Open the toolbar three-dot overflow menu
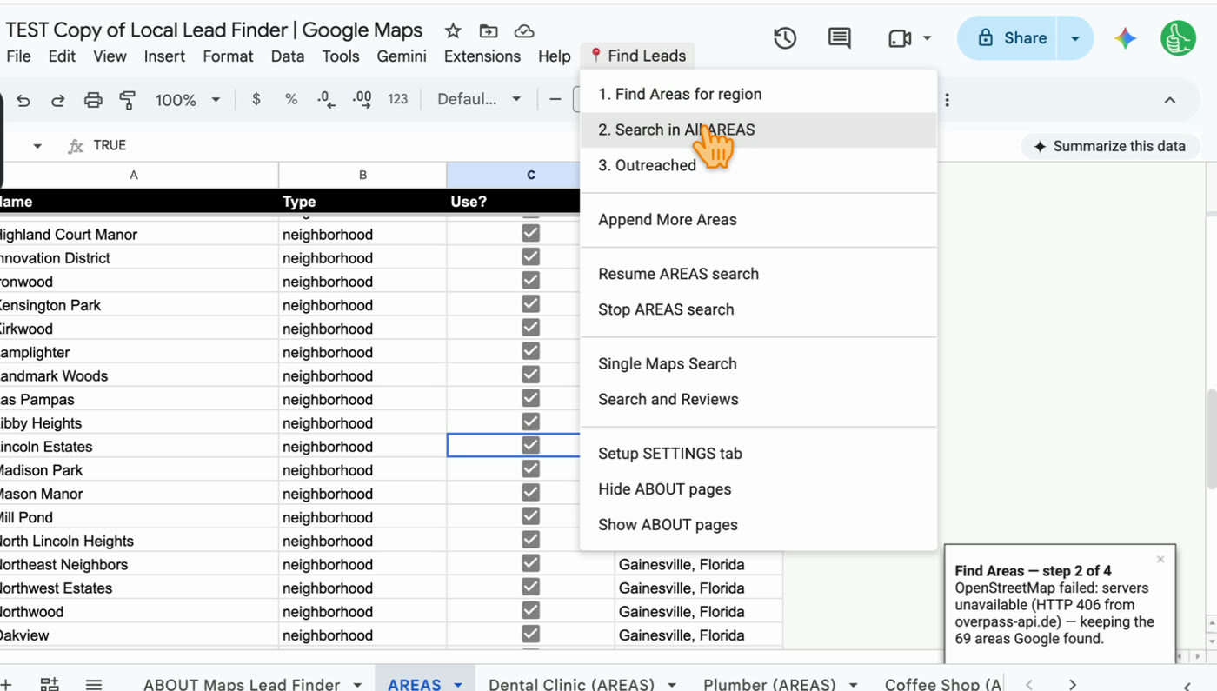The width and height of the screenshot is (1217, 691). [947, 100]
